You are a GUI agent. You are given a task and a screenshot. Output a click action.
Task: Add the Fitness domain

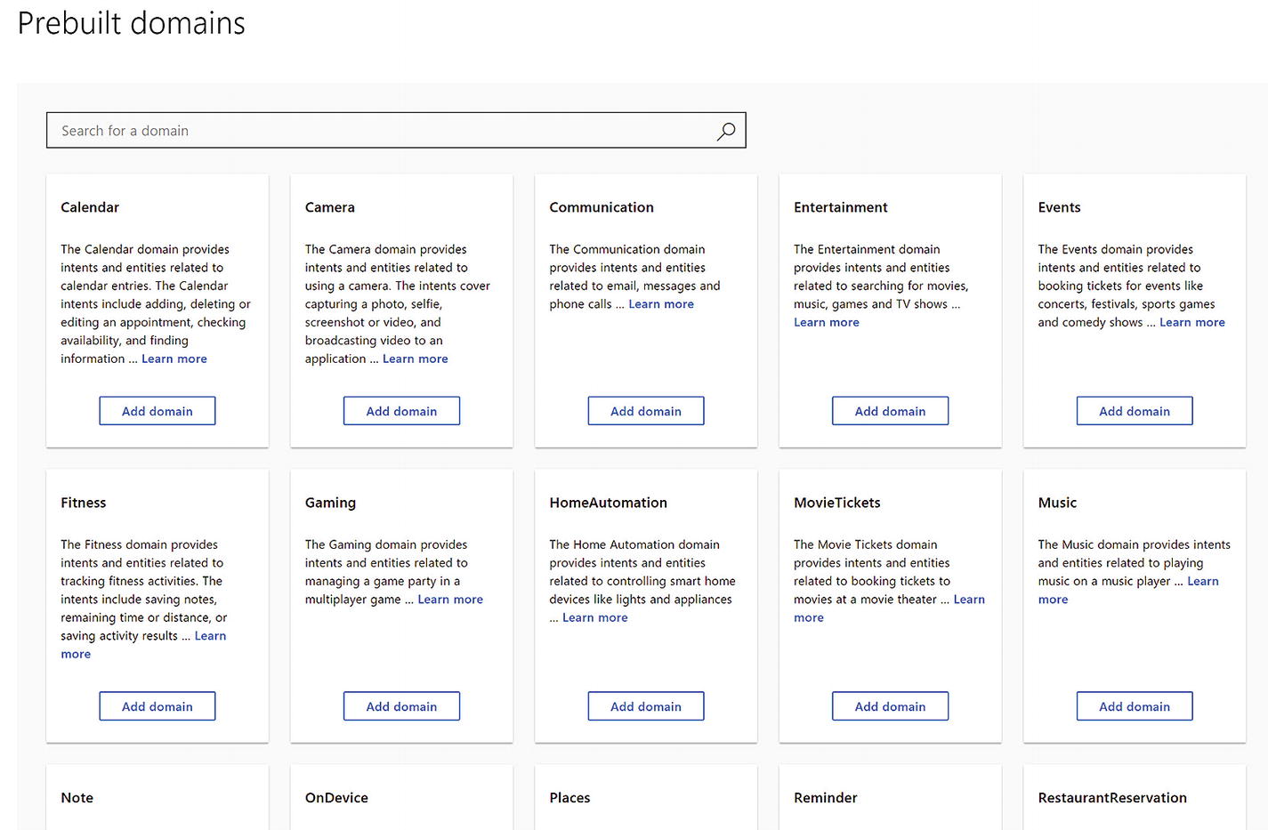click(157, 706)
